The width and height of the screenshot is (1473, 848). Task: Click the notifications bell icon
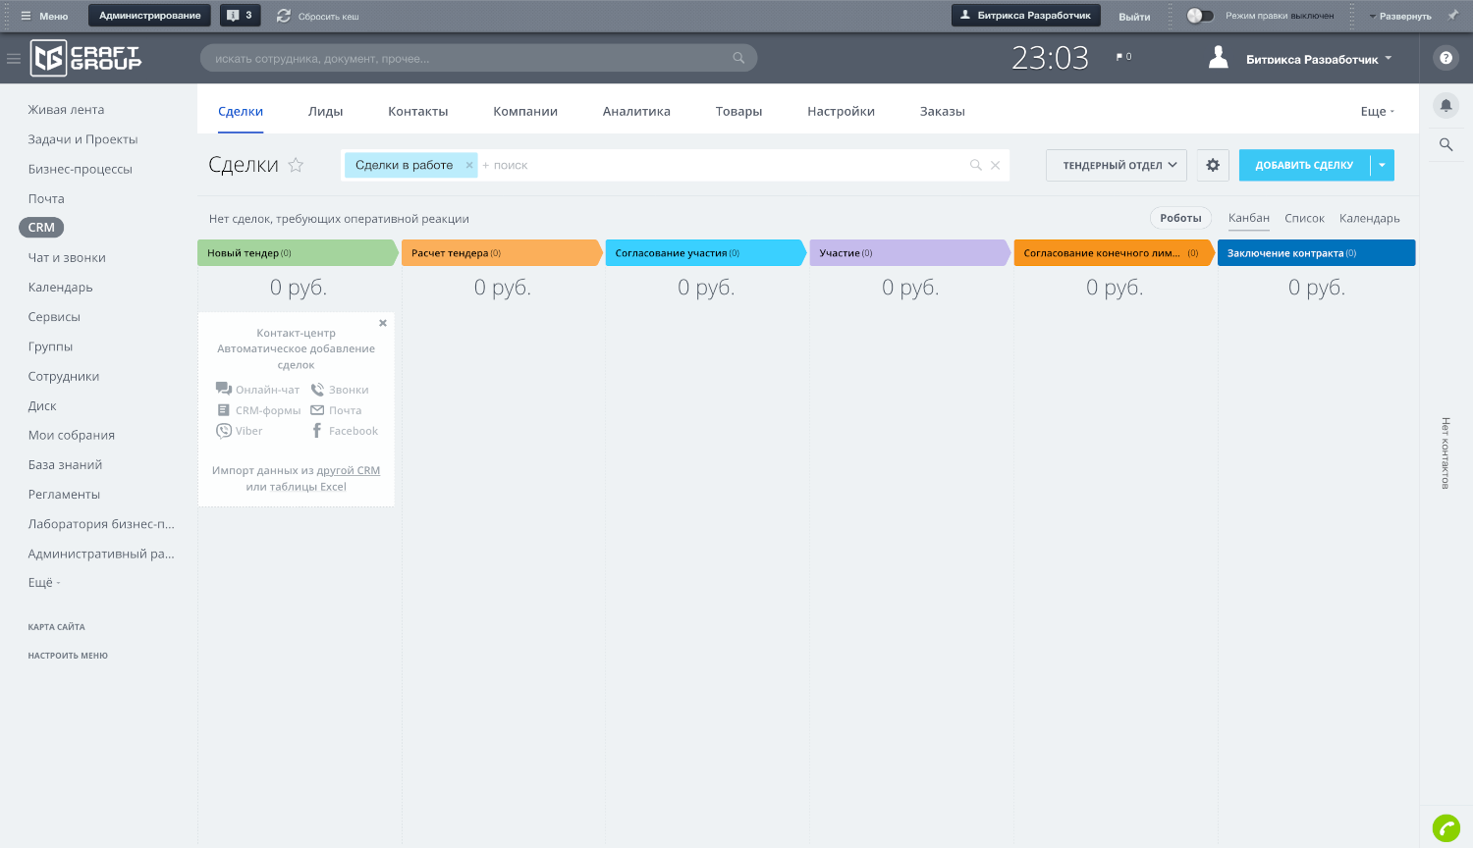pyautogui.click(x=1446, y=106)
